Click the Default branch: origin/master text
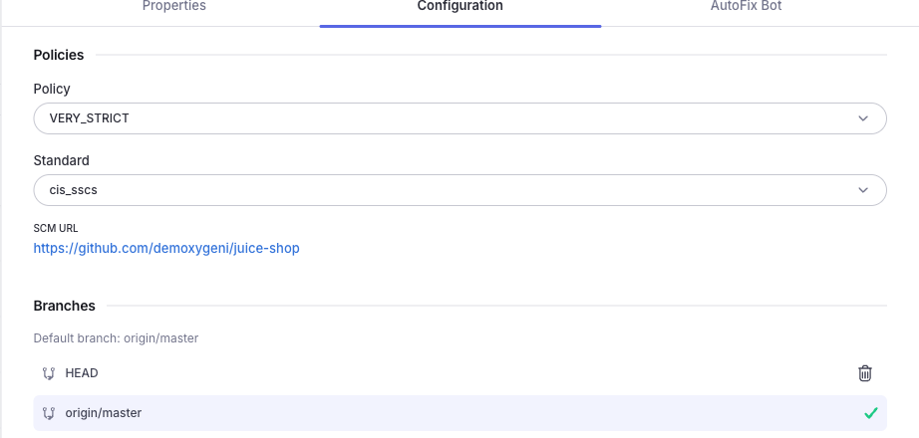 116,338
